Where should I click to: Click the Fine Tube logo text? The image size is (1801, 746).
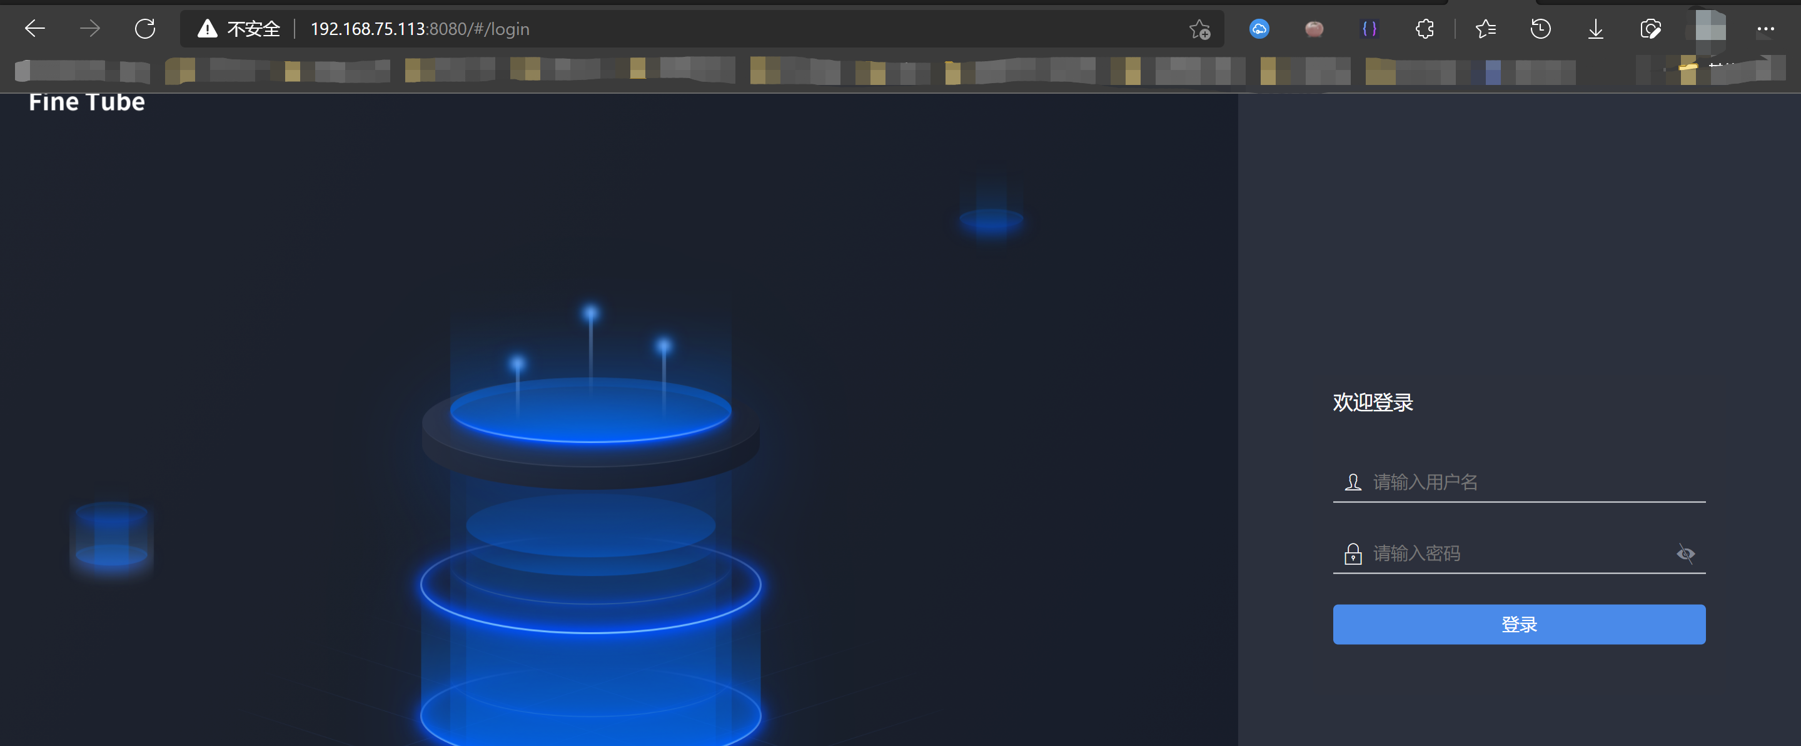coord(87,102)
